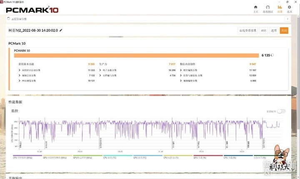This screenshot has width=300, height=179.
Task: Click the 对比 compare button
Action: (x=264, y=30)
